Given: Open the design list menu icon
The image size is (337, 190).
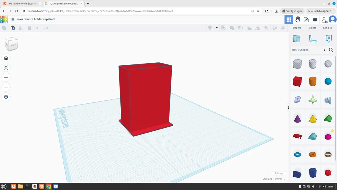Looking at the screenshot, I should [12, 19].
